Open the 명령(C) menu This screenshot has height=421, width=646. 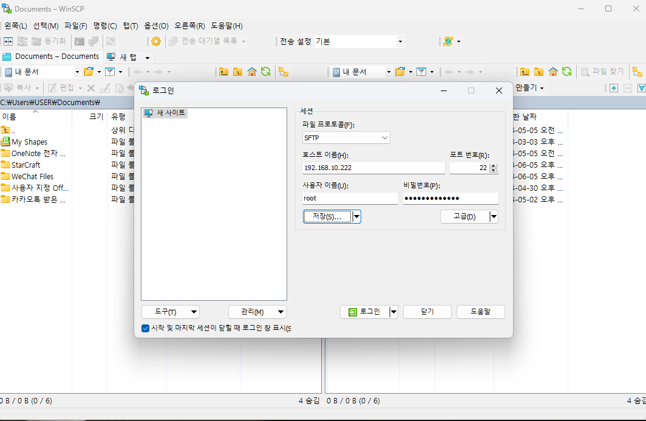click(105, 26)
